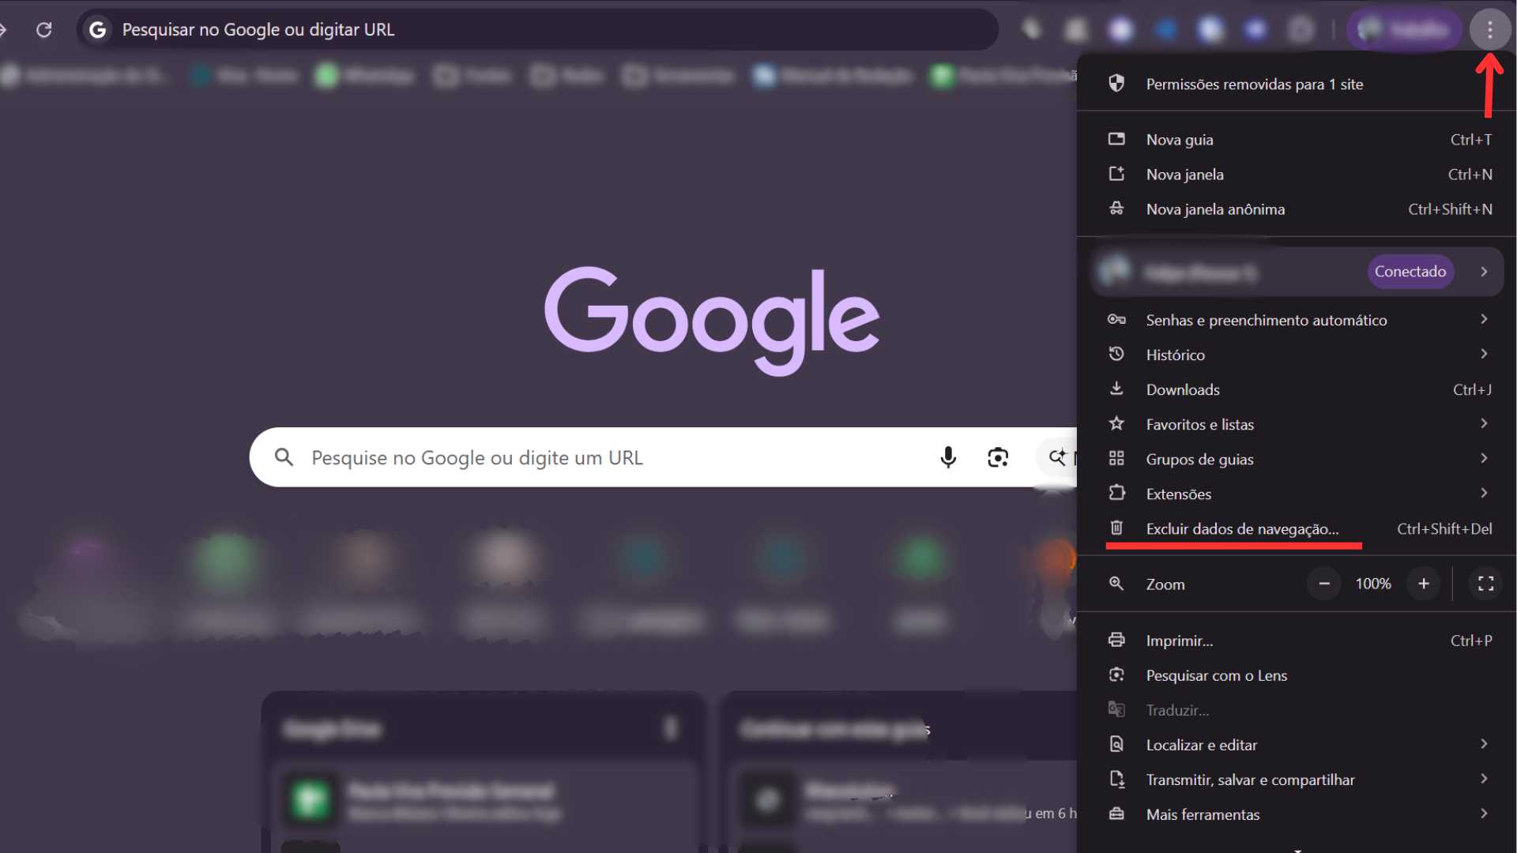The width and height of the screenshot is (1517, 853).
Task: Click the shield icon for removed permissions
Action: [x=1116, y=84]
